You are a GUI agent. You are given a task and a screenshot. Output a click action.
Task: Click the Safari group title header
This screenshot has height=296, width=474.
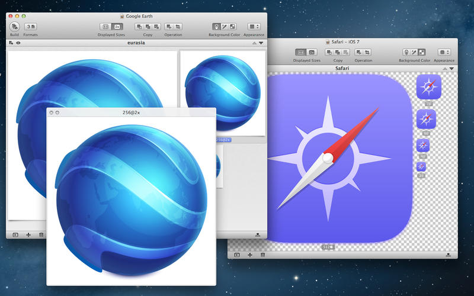click(342, 69)
